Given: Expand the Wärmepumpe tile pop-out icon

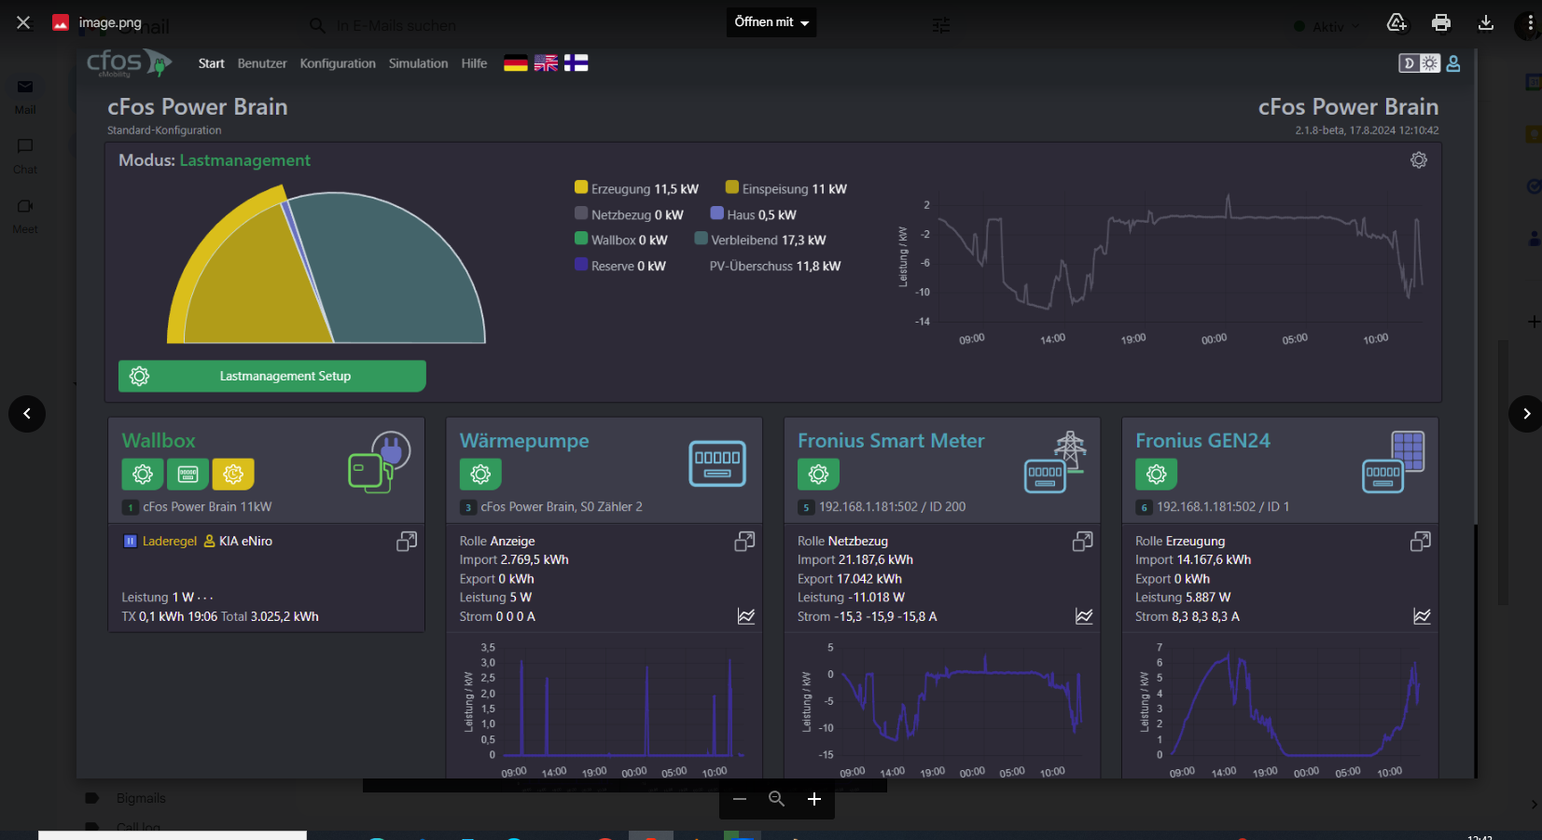Looking at the screenshot, I should 744,542.
